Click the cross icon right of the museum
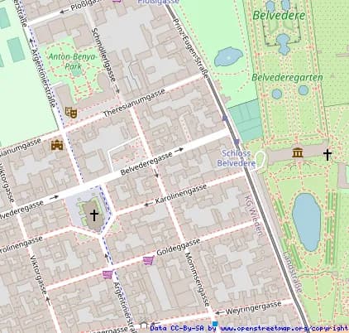The height and width of the screenshot is (333, 349). pos(327,155)
